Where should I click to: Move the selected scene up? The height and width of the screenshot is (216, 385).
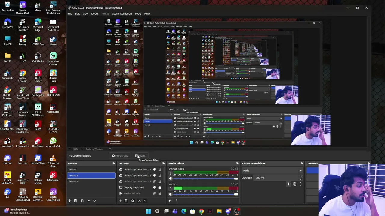[89, 201]
